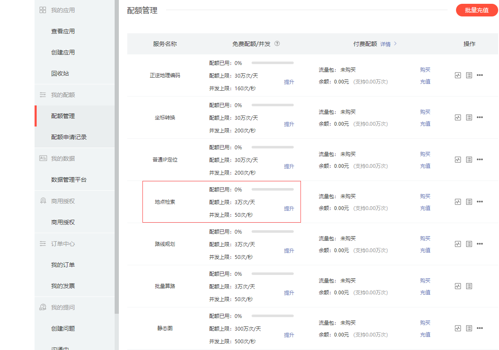The width and height of the screenshot is (499, 350).
Task: Open list detail icon for 地点检索
Action: pyautogui.click(x=469, y=202)
